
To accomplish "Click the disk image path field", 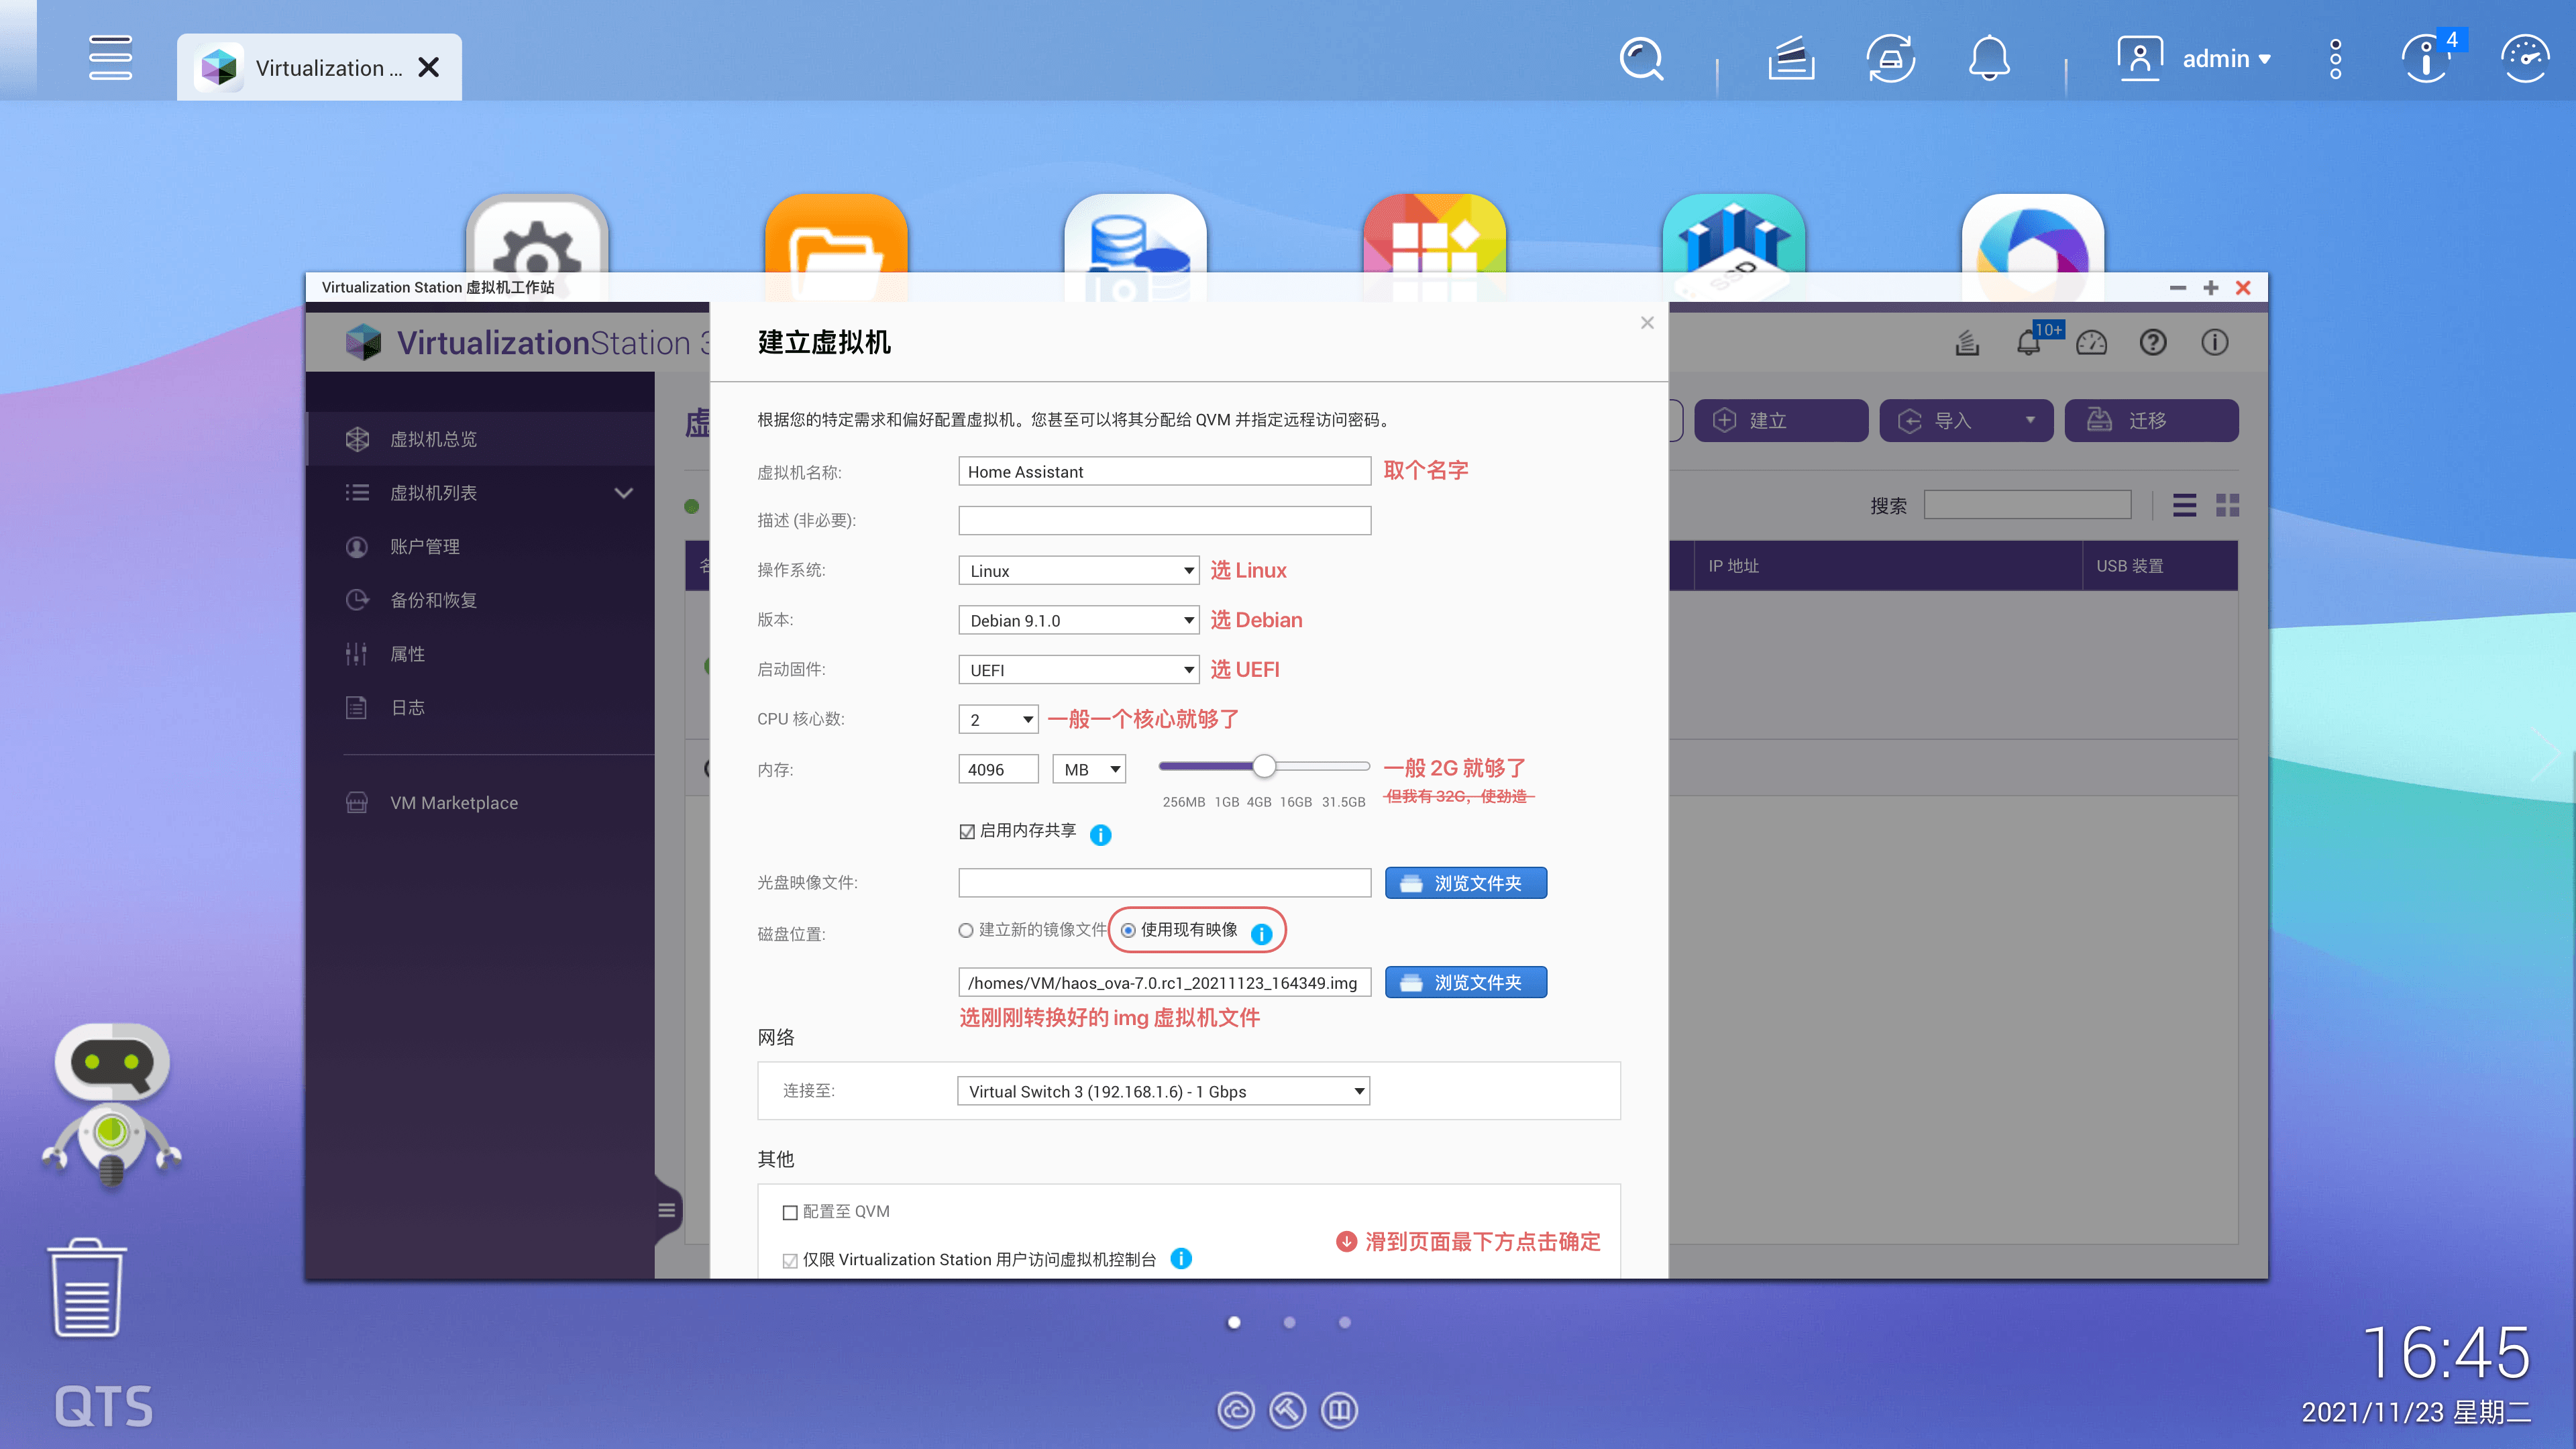I will point(1164,982).
